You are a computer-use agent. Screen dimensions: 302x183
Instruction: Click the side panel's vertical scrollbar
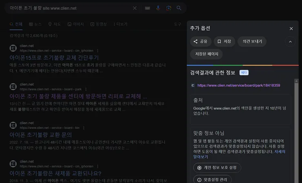tap(296, 131)
